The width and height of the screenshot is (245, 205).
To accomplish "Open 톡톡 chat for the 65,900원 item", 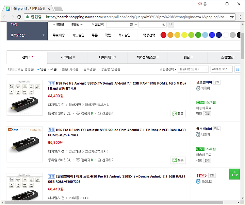I will [178, 160].
